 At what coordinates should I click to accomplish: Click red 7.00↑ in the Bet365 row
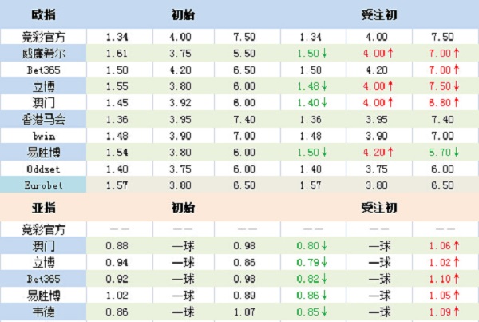point(444,70)
